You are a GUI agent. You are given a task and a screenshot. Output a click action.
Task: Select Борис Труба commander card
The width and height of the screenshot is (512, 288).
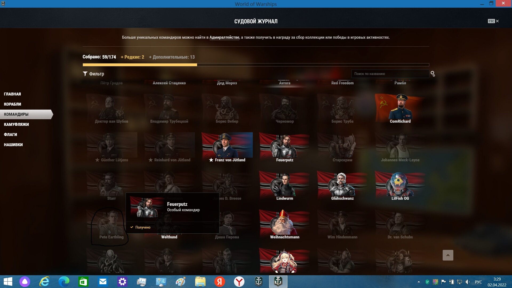click(x=342, y=109)
